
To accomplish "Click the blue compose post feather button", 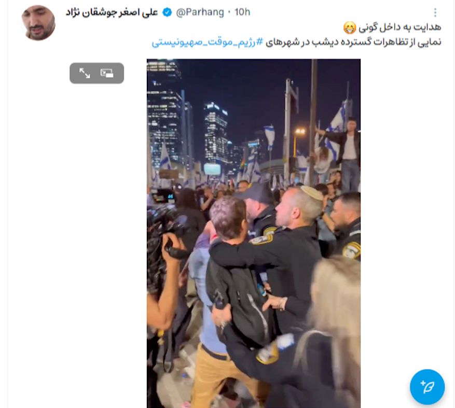I will (x=427, y=387).
